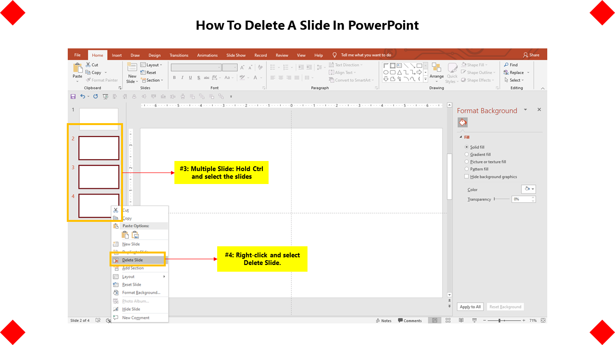The width and height of the screenshot is (615, 345).
Task: Click the Bold formatting icon
Action: tap(174, 78)
